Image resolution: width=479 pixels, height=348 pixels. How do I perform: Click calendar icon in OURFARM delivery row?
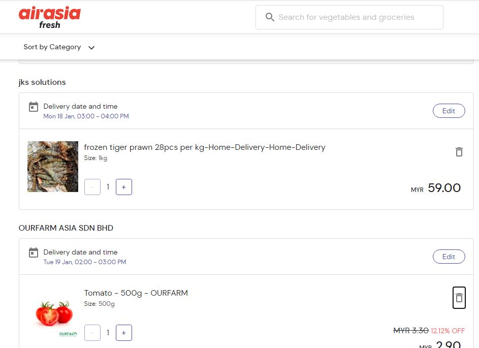(34, 252)
